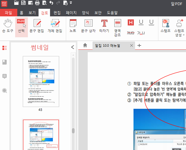The image size is (186, 150).
Task: Add a 스탬프 stamp
Action: coord(166,26)
